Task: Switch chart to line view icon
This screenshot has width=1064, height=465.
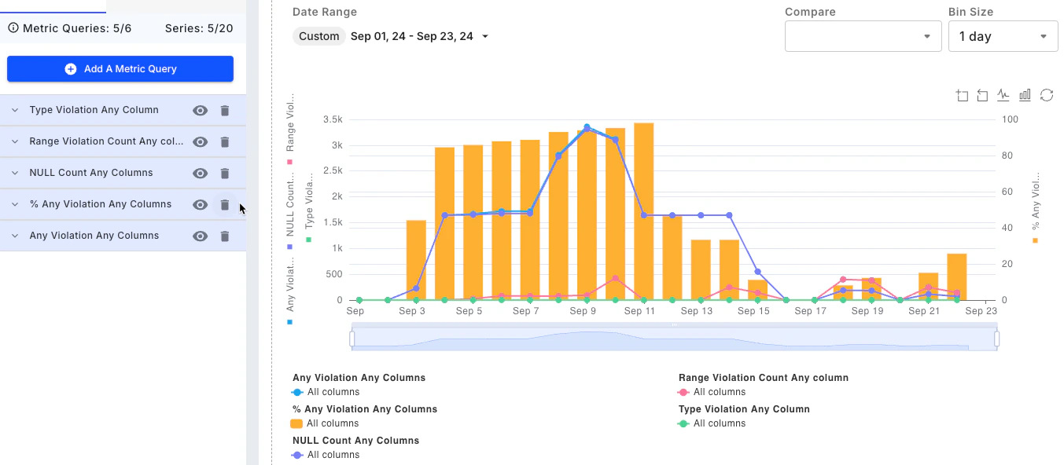Action: (x=1003, y=95)
